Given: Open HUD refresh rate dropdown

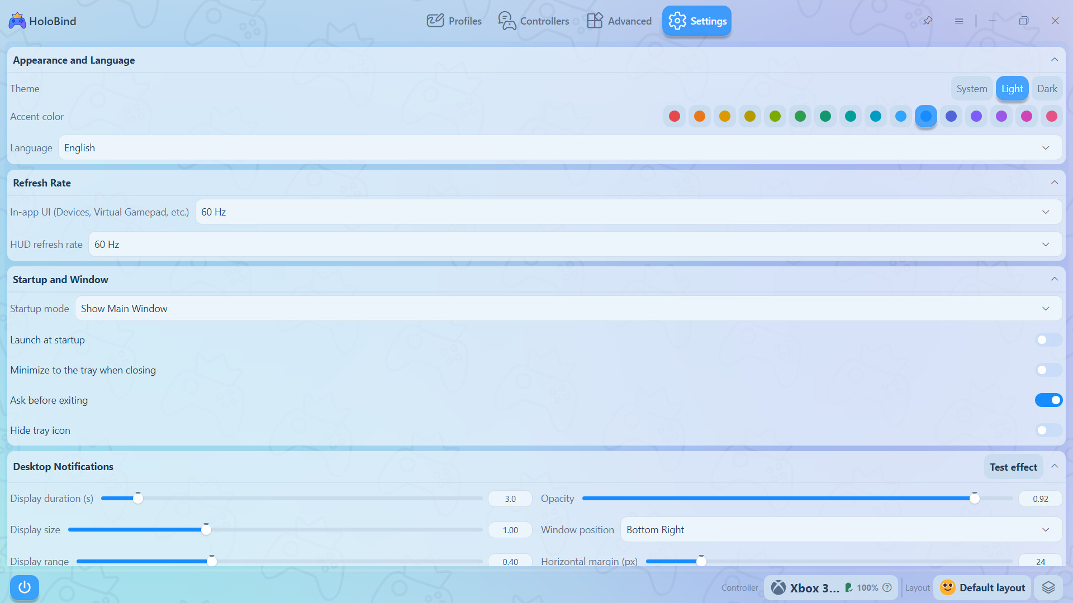Looking at the screenshot, I should click(575, 245).
